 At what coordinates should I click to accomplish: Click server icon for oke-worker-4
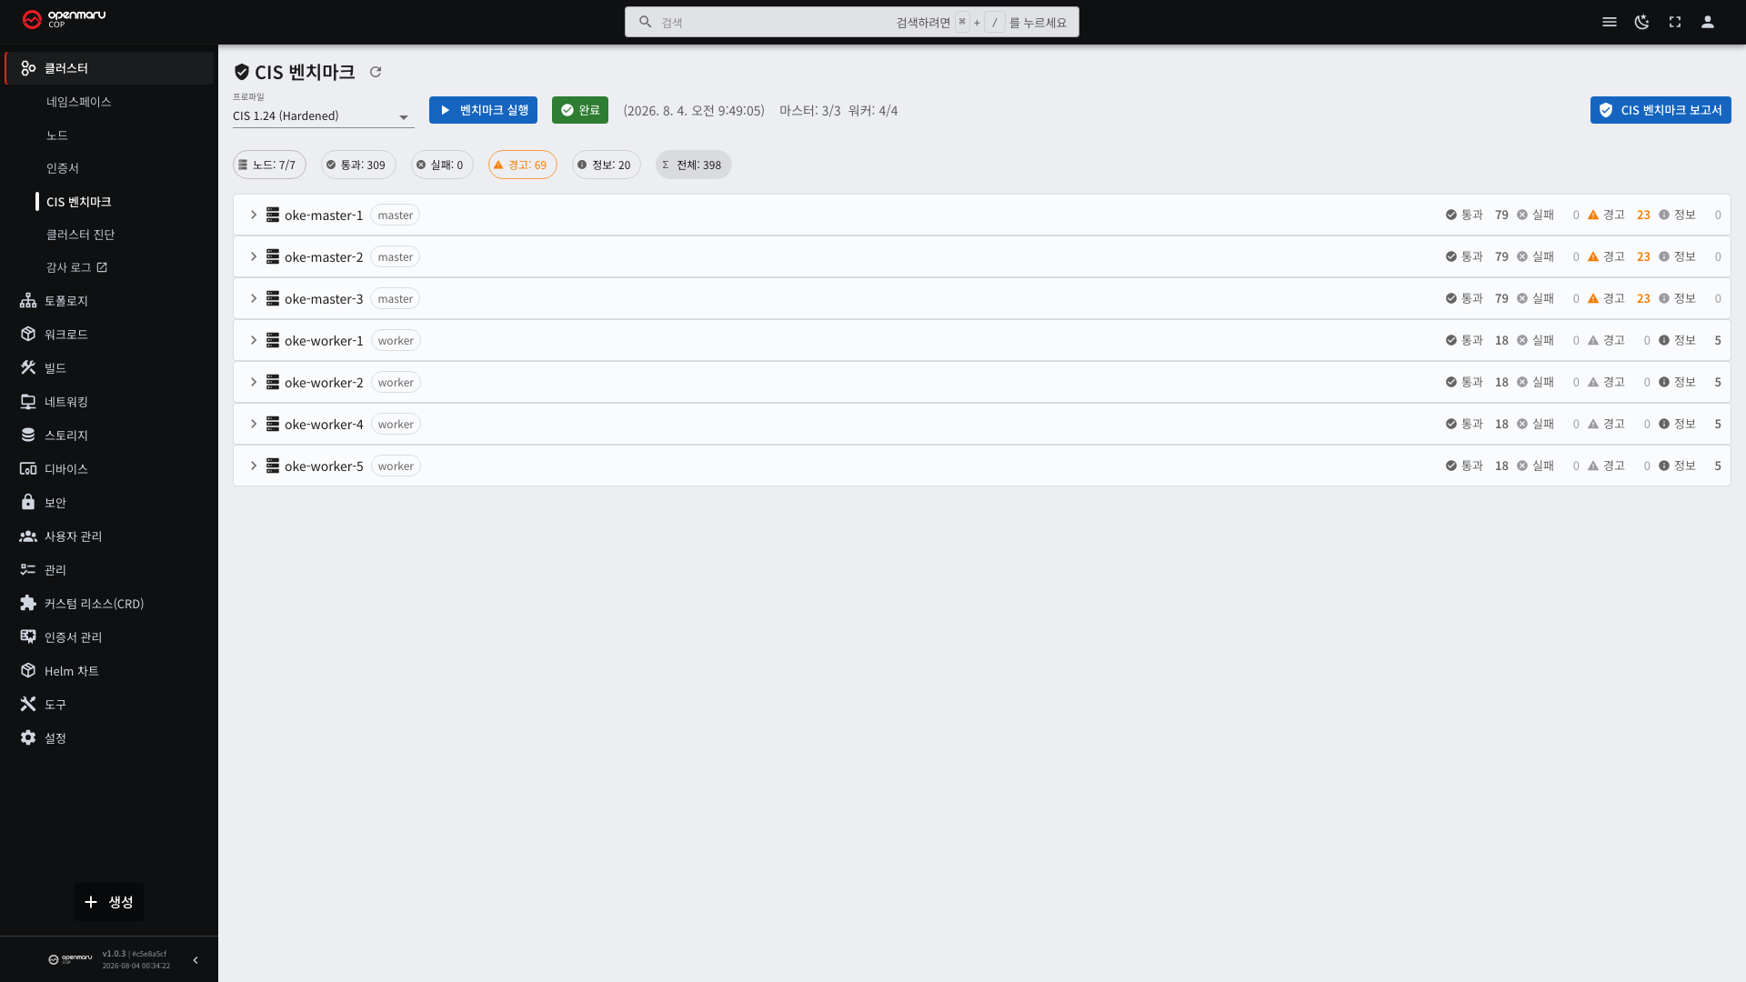[x=273, y=424]
